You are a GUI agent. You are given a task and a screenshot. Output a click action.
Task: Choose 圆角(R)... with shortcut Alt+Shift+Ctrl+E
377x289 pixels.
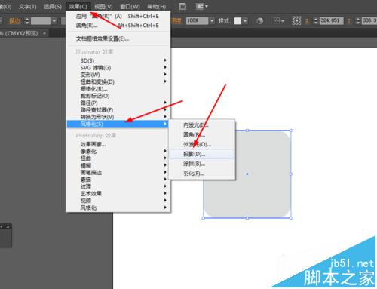click(118, 26)
